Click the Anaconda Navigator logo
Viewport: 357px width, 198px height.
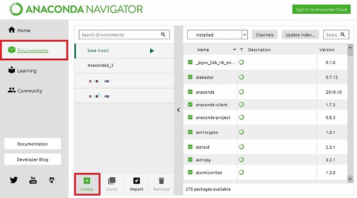pos(76,9)
